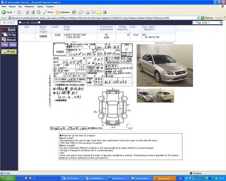The height and width of the screenshot is (181, 226).
Task: Click the silver color cell
Action: click(x=136, y=35)
